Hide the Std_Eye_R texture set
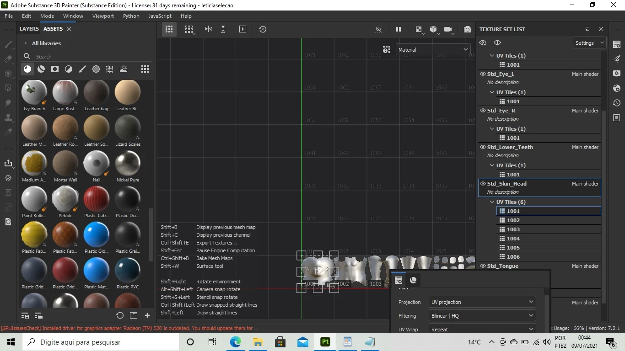Image resolution: width=625 pixels, height=351 pixels. [483, 111]
